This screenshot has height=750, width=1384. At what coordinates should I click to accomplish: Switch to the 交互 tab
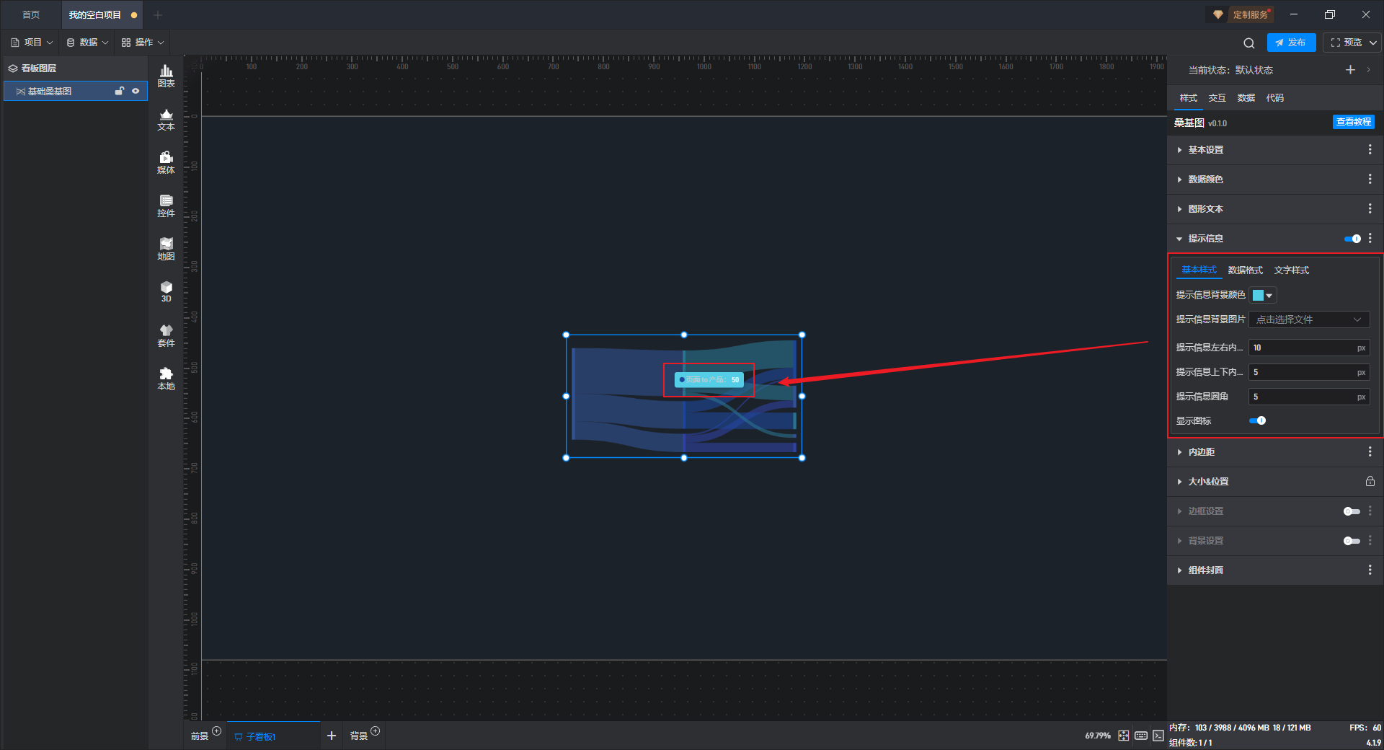pyautogui.click(x=1217, y=98)
